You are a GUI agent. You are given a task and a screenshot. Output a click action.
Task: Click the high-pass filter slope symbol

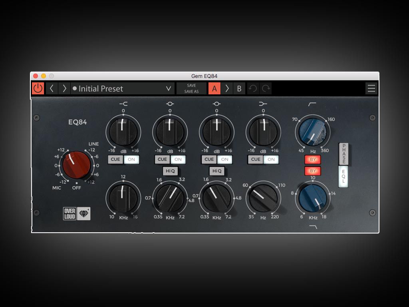click(x=312, y=104)
